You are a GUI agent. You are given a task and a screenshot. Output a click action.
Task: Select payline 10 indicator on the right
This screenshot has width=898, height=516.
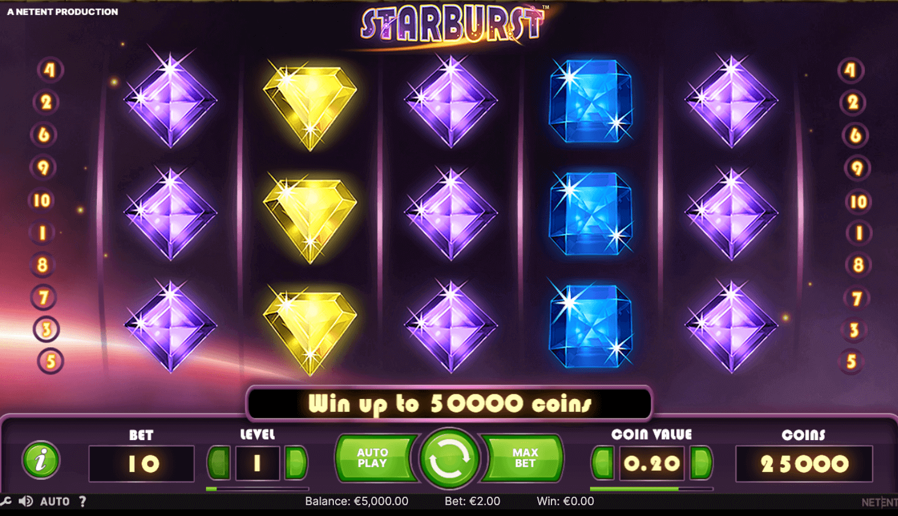858,201
